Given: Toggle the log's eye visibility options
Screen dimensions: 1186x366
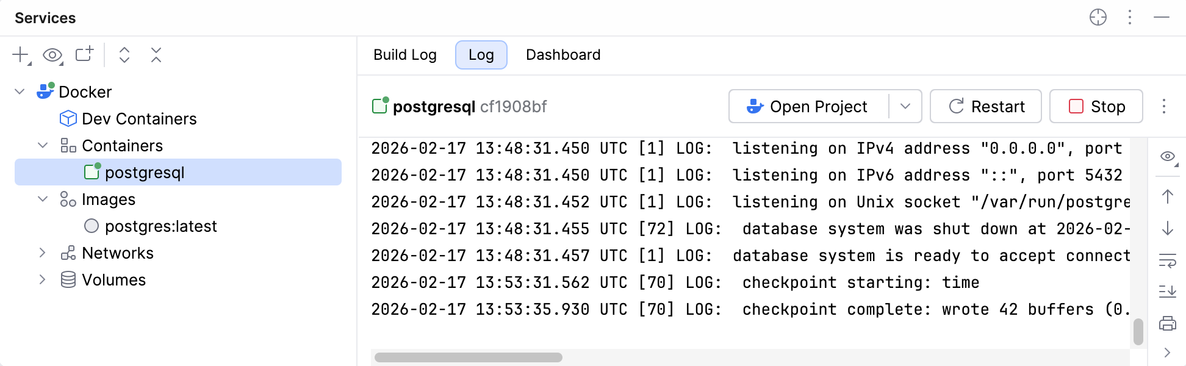Looking at the screenshot, I should (1166, 156).
